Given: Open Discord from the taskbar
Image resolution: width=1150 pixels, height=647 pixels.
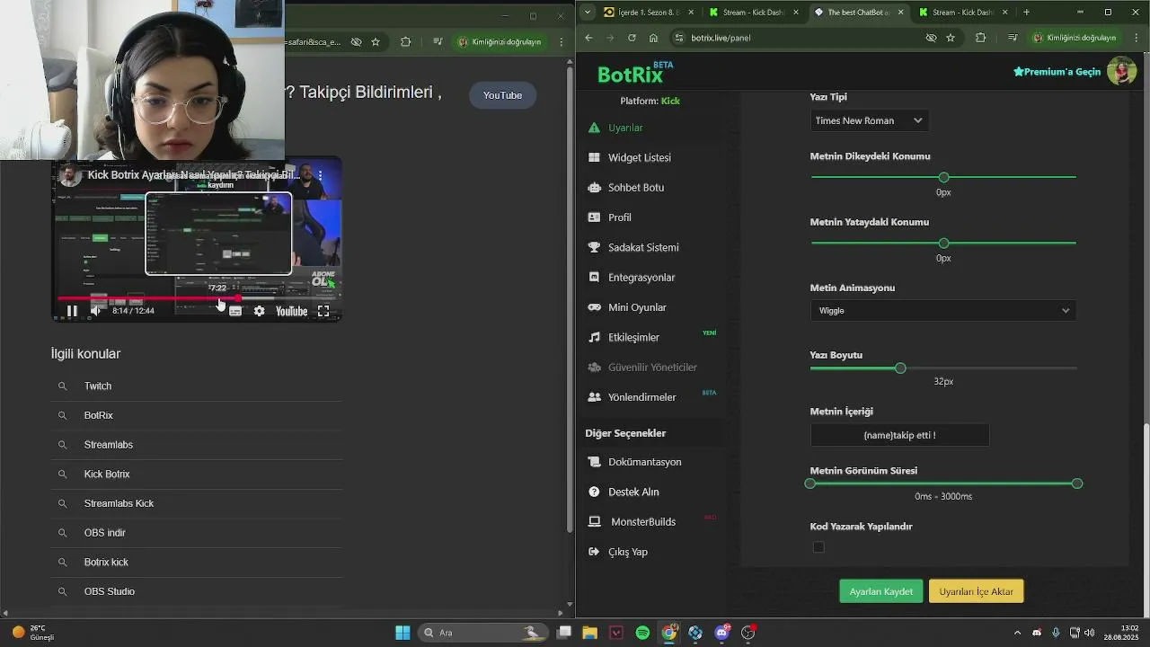Looking at the screenshot, I should [x=722, y=633].
